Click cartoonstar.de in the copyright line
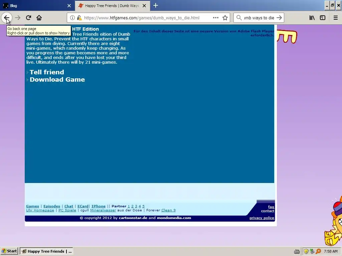This screenshot has width=342, height=256. pos(133,218)
